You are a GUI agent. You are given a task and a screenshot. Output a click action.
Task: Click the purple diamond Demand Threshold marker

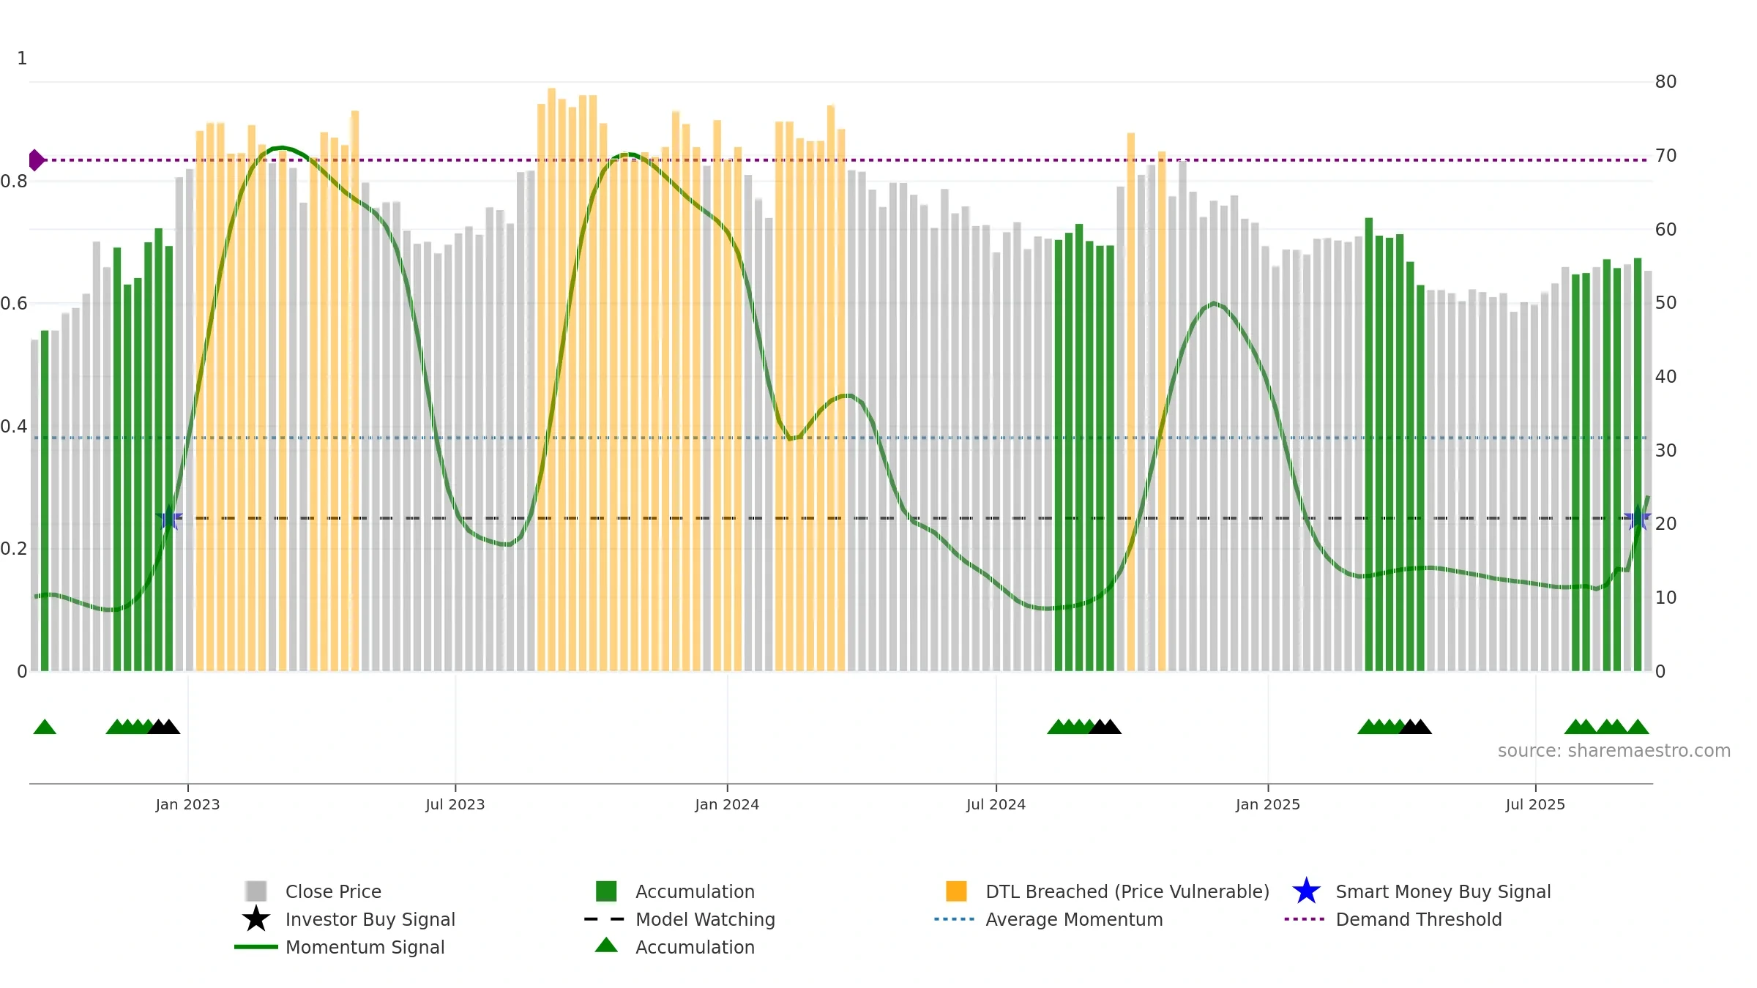pos(36,160)
